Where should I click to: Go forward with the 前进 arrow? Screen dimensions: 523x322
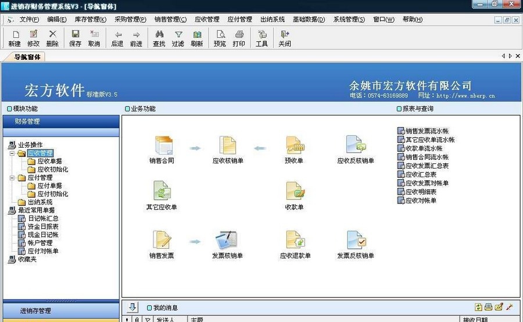tap(136, 38)
